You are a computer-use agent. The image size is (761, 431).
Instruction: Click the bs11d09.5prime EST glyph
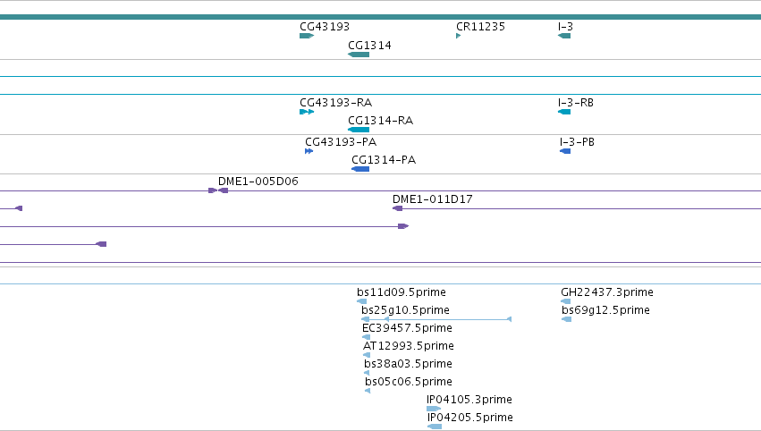(x=362, y=301)
